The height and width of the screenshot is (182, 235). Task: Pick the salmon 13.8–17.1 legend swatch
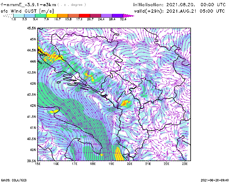(x=74, y=16)
